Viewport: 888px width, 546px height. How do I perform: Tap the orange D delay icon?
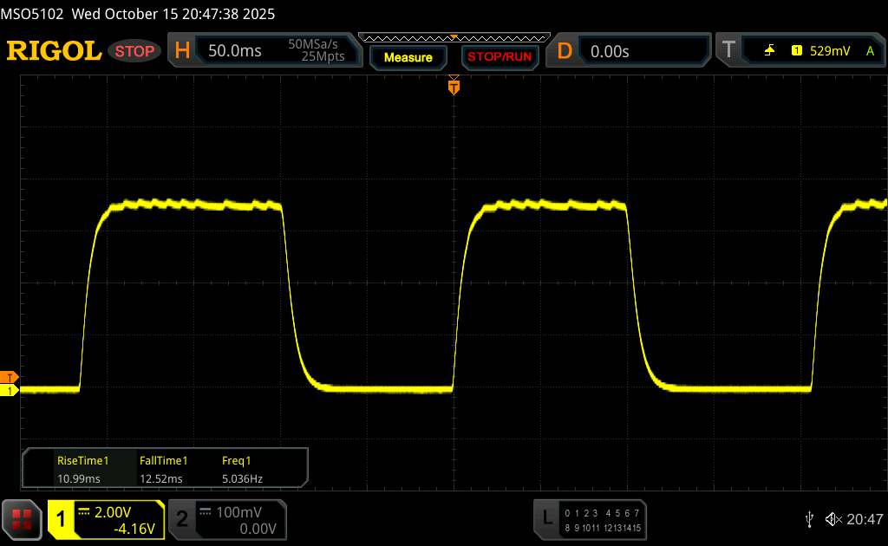pos(564,50)
